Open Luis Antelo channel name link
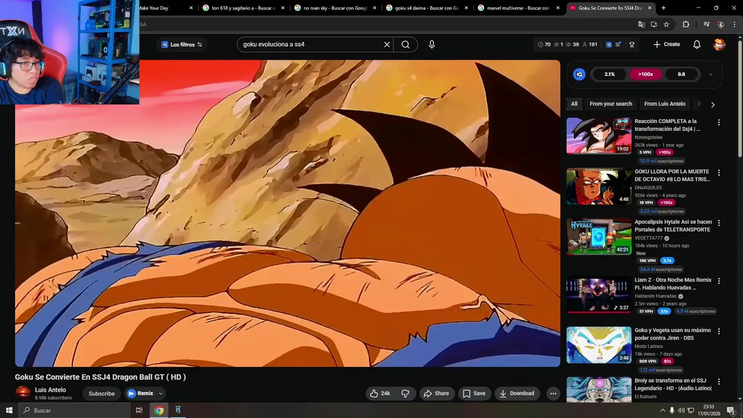 pyautogui.click(x=51, y=390)
